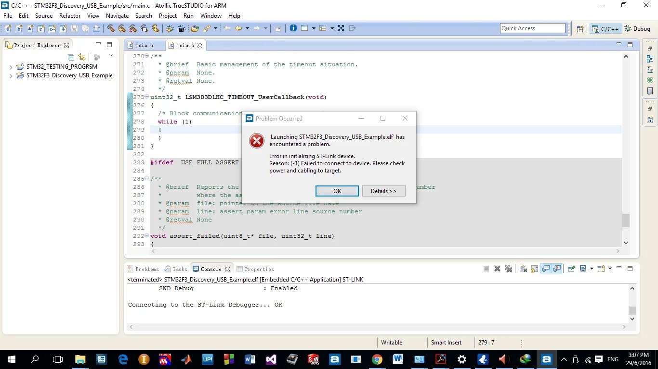The image size is (658, 369).
Task: Switch to the Problems tab
Action: 143,269
